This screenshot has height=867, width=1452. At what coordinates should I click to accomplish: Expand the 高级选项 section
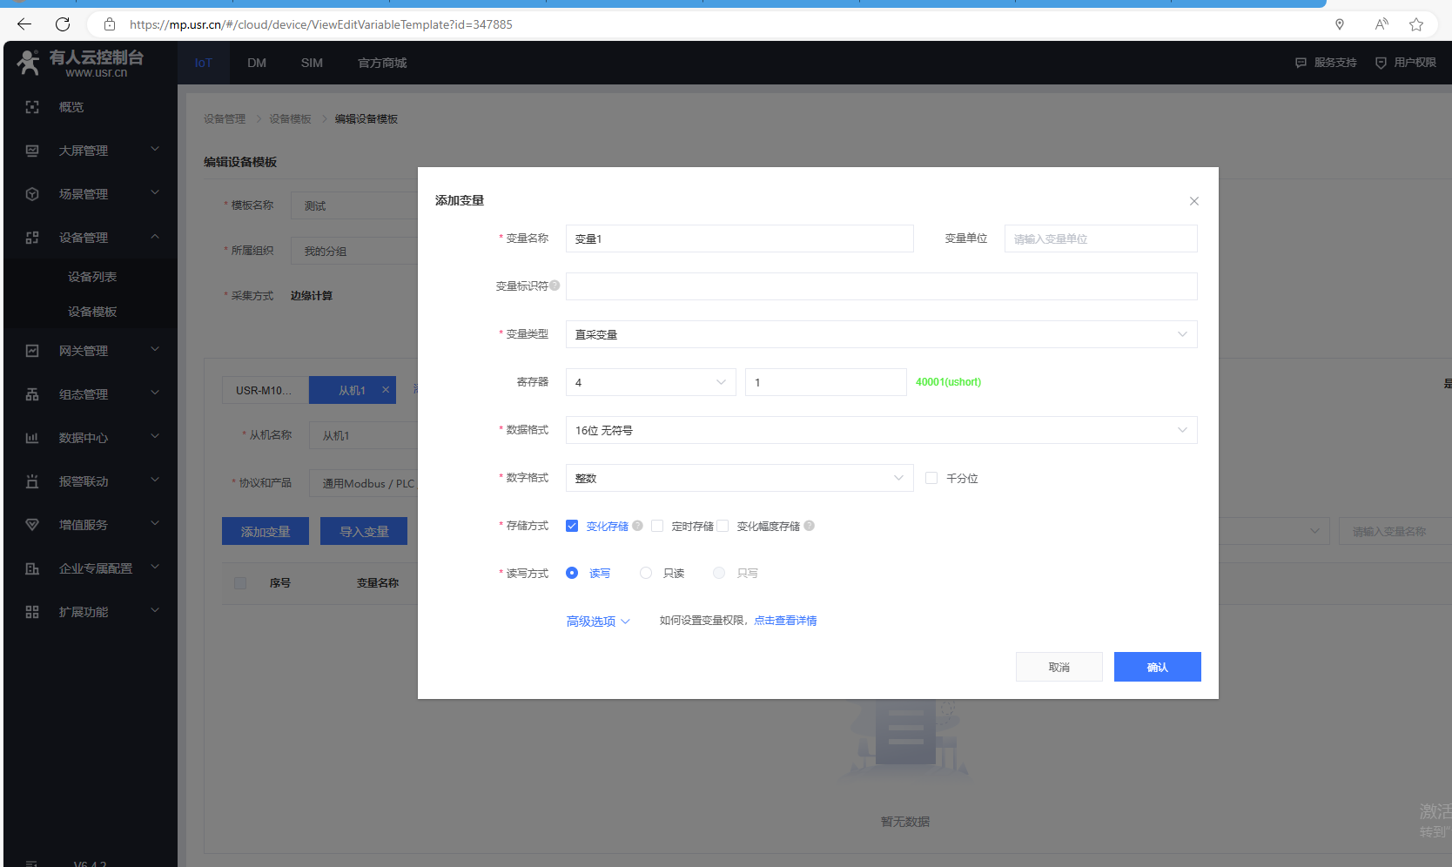pyautogui.click(x=598, y=621)
